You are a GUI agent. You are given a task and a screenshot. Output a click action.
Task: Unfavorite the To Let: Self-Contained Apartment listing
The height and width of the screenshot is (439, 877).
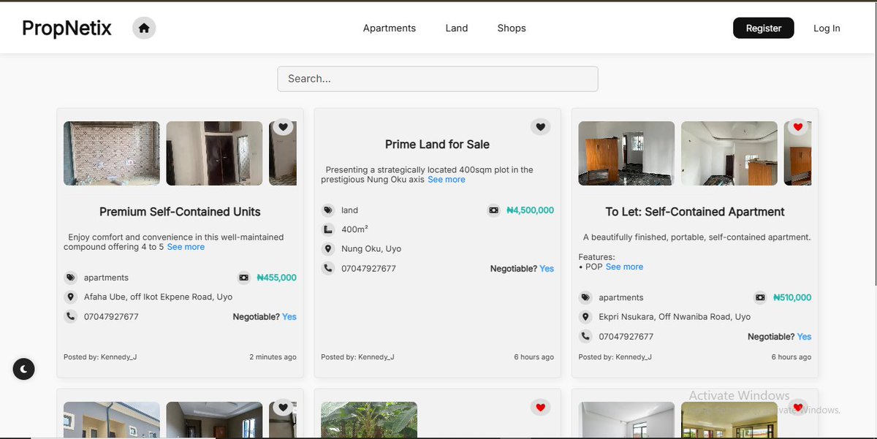797,127
